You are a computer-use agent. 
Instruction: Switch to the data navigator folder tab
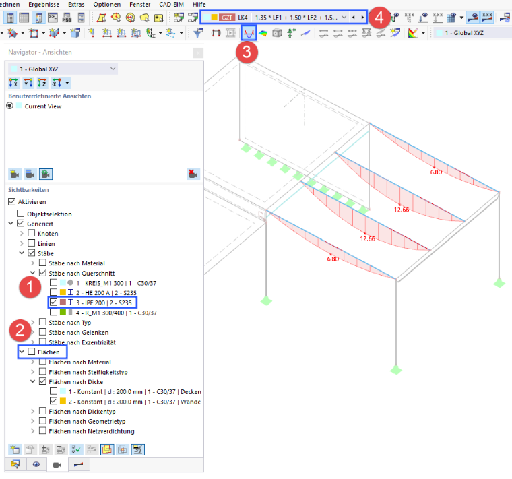[x=15, y=464]
